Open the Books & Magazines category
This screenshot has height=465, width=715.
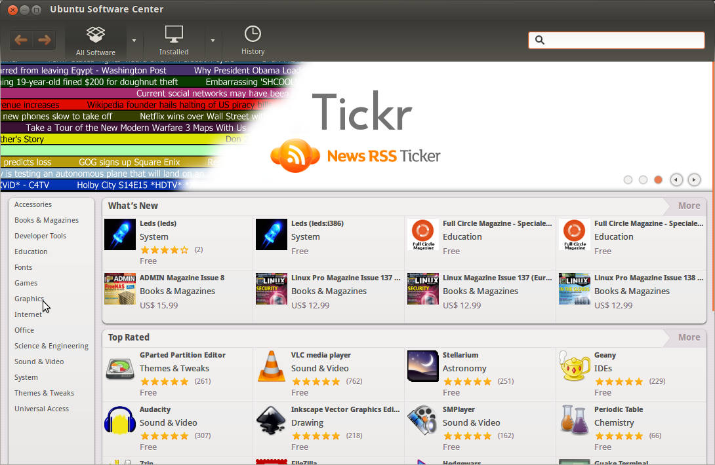click(47, 220)
